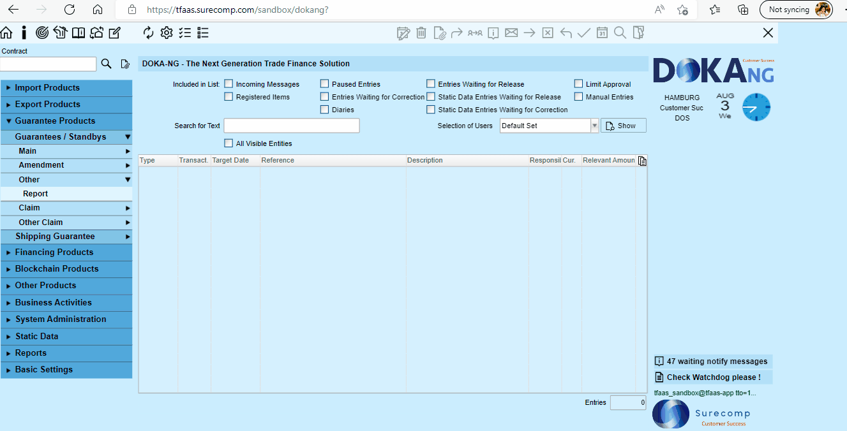Select the Report menu item
The height and width of the screenshot is (431, 847).
point(66,194)
